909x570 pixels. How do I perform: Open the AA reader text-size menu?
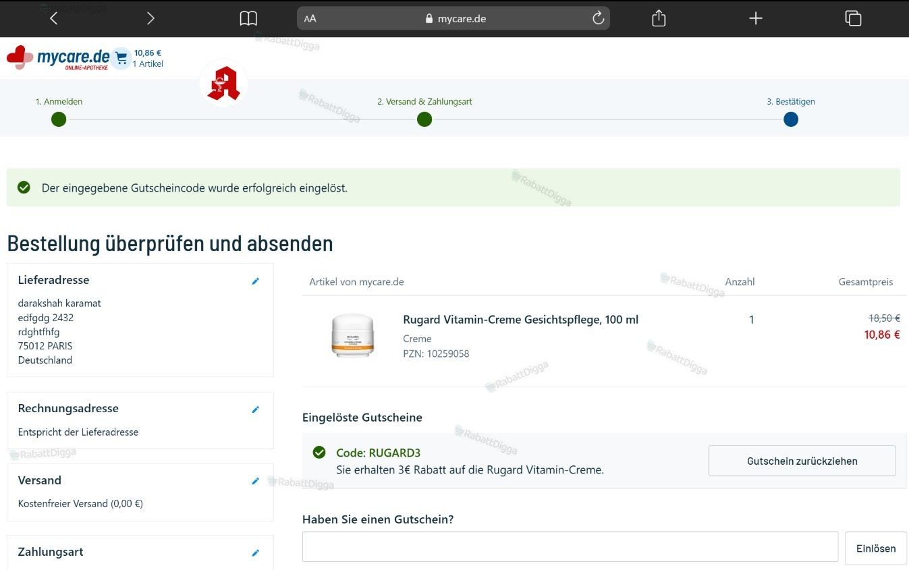[x=310, y=19]
